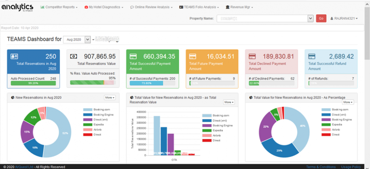Open the Competitor Reports menu
The height and width of the screenshot is (169, 370).
pos(59,7)
